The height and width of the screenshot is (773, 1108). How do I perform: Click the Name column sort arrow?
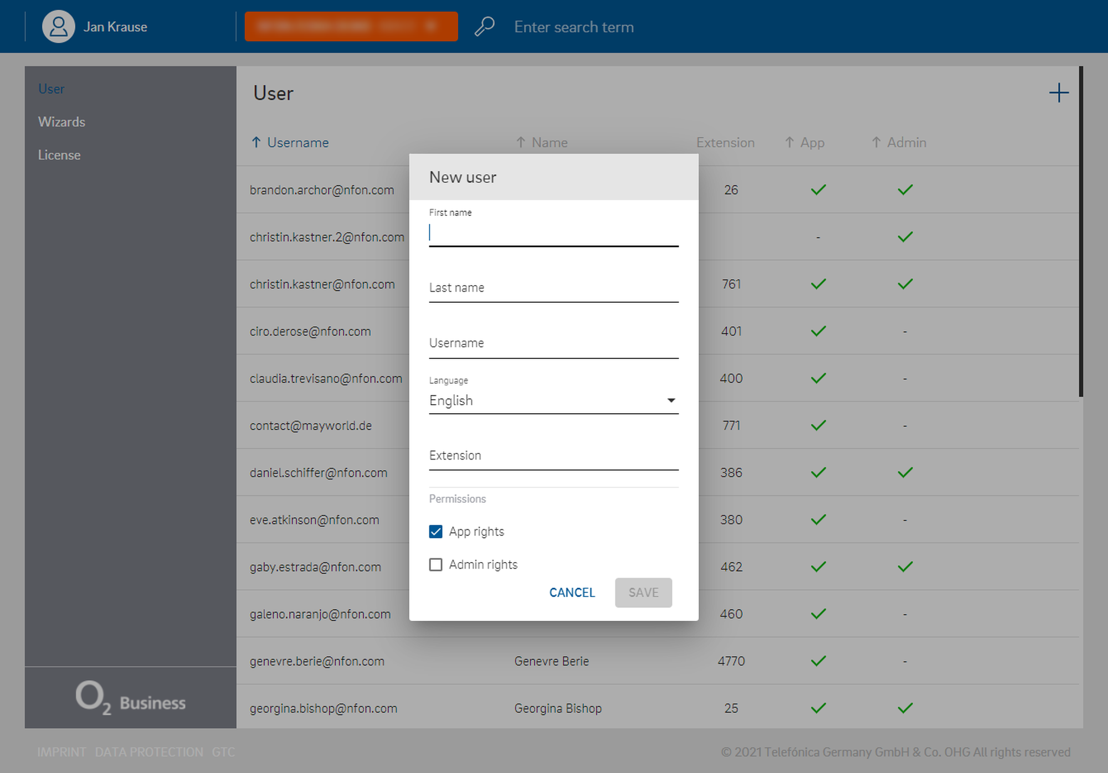pyautogui.click(x=521, y=142)
